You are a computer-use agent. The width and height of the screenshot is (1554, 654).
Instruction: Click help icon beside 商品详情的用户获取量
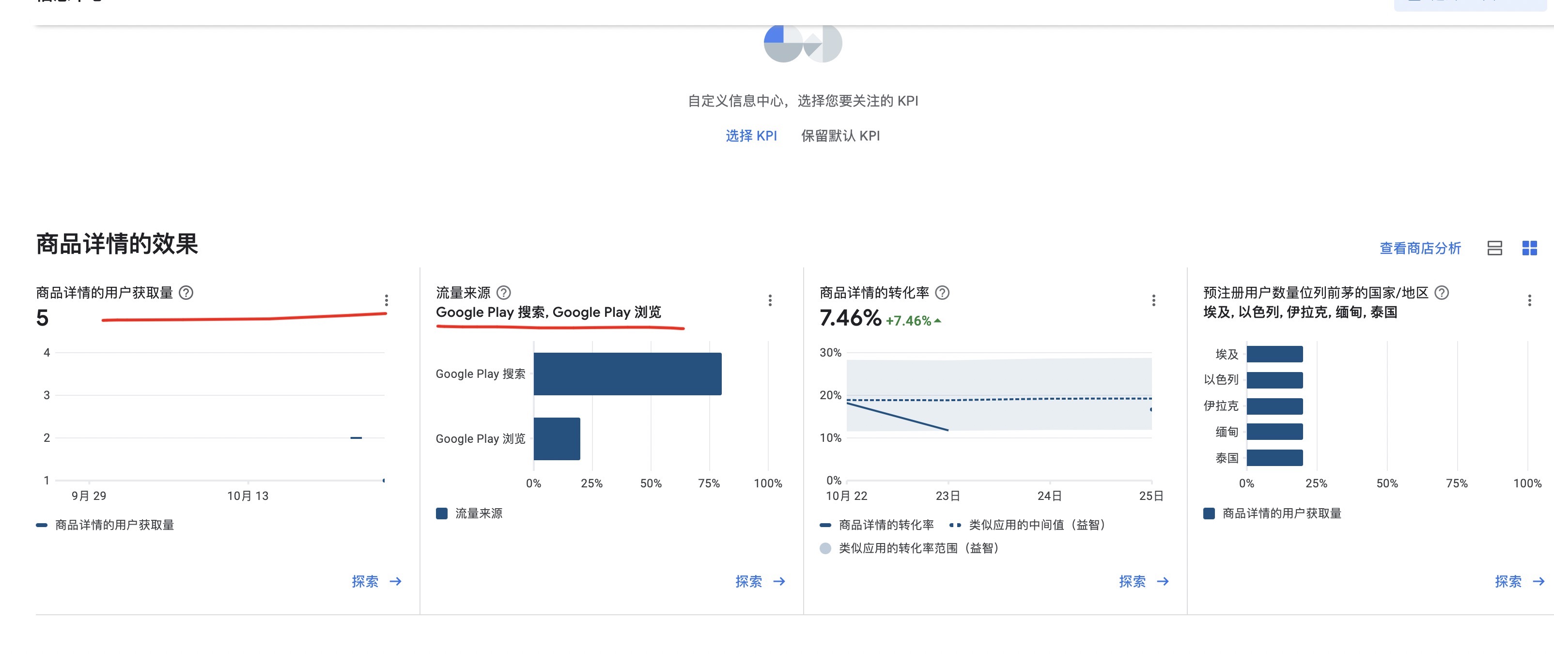pyautogui.click(x=186, y=293)
